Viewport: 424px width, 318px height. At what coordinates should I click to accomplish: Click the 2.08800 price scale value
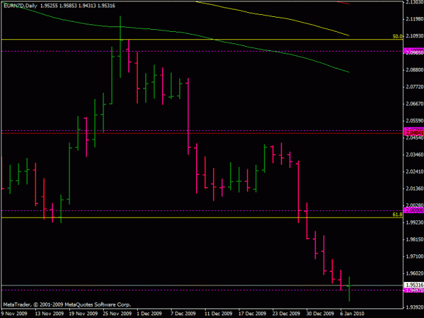415,70
